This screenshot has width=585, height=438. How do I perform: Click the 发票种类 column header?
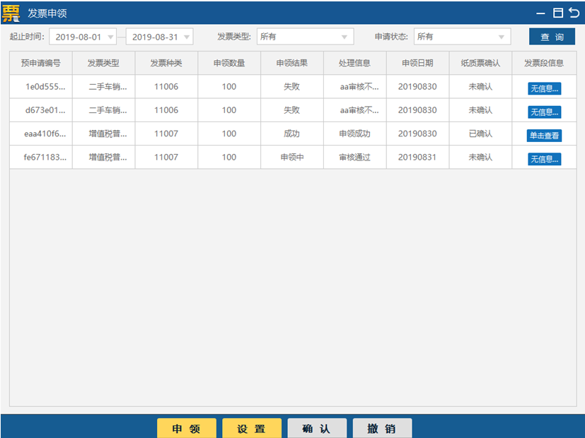166,63
